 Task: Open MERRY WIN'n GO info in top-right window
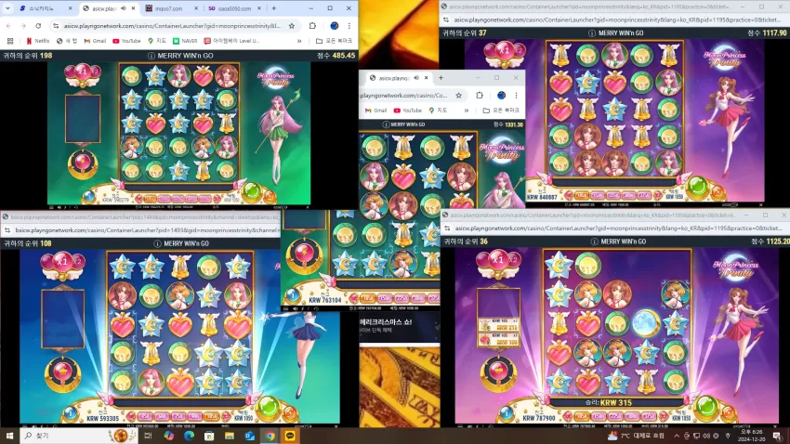(592, 33)
